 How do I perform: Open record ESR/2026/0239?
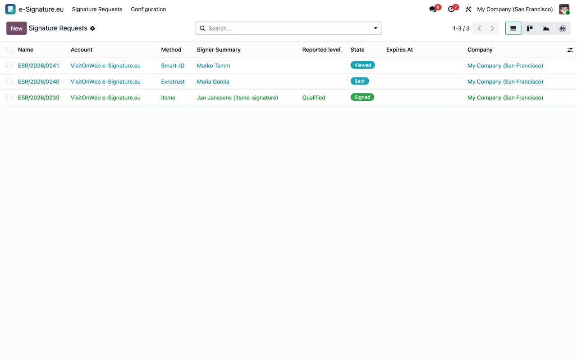pos(39,98)
